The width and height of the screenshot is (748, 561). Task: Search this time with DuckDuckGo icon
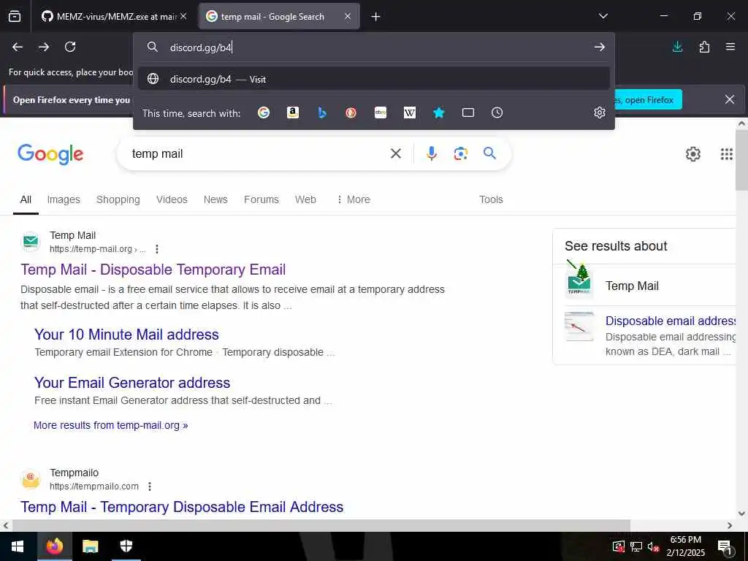pos(351,112)
